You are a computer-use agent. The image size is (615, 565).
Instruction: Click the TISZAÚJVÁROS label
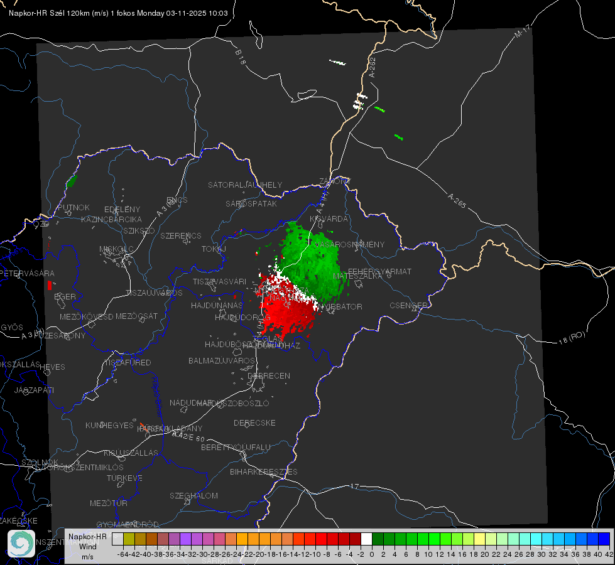coord(154,293)
